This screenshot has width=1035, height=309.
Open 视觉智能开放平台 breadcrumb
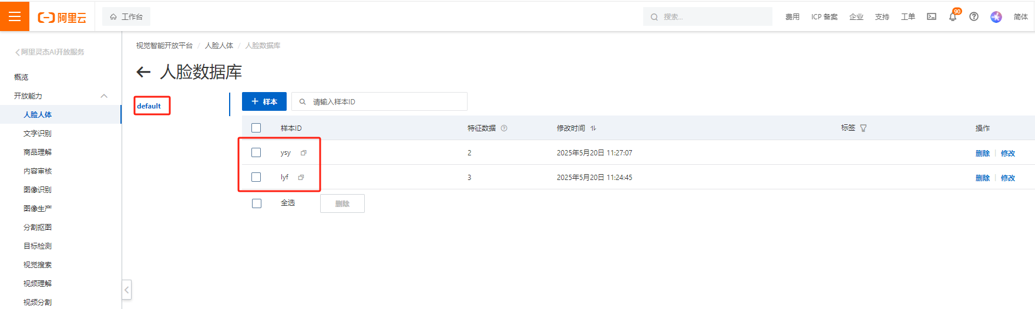click(164, 46)
